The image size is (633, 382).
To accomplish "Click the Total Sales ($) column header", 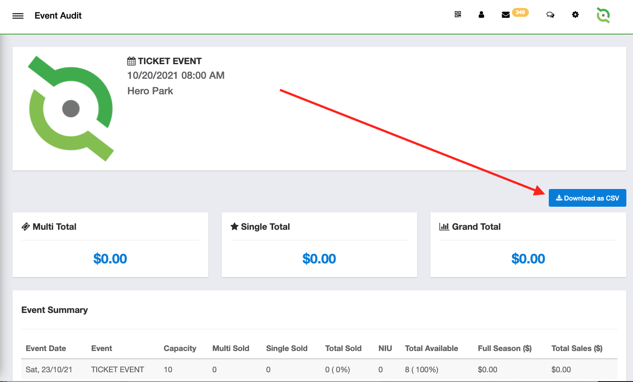I will tap(577, 348).
